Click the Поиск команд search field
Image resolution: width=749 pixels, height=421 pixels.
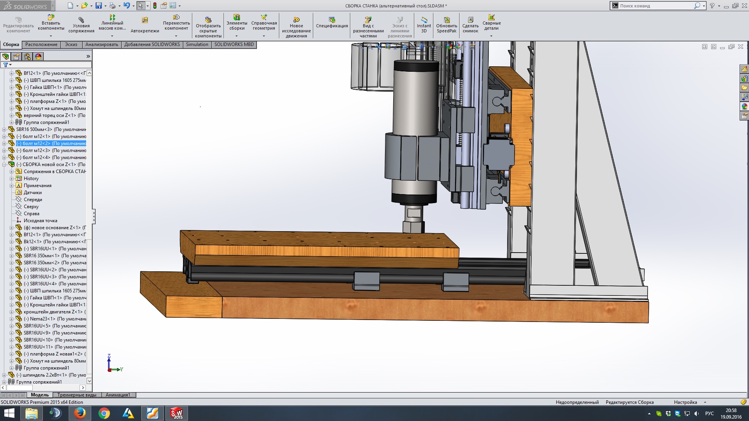point(655,6)
